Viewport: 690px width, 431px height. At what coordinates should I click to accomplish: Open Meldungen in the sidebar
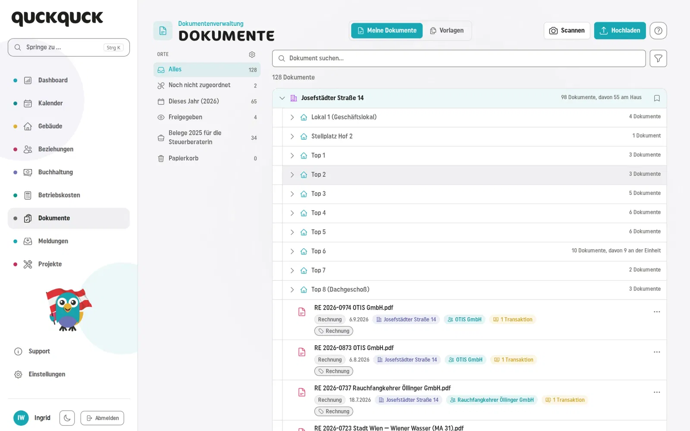pyautogui.click(x=69, y=241)
